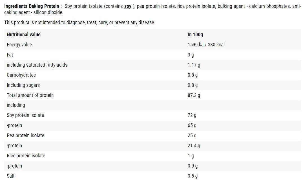This screenshot has width=305, height=181.
Task: Click the "In 100g" column header
Action: pyautogui.click(x=195, y=35)
